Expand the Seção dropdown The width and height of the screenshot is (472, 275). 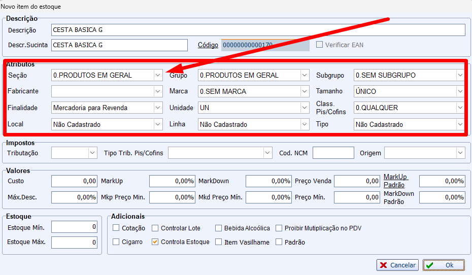(157, 75)
